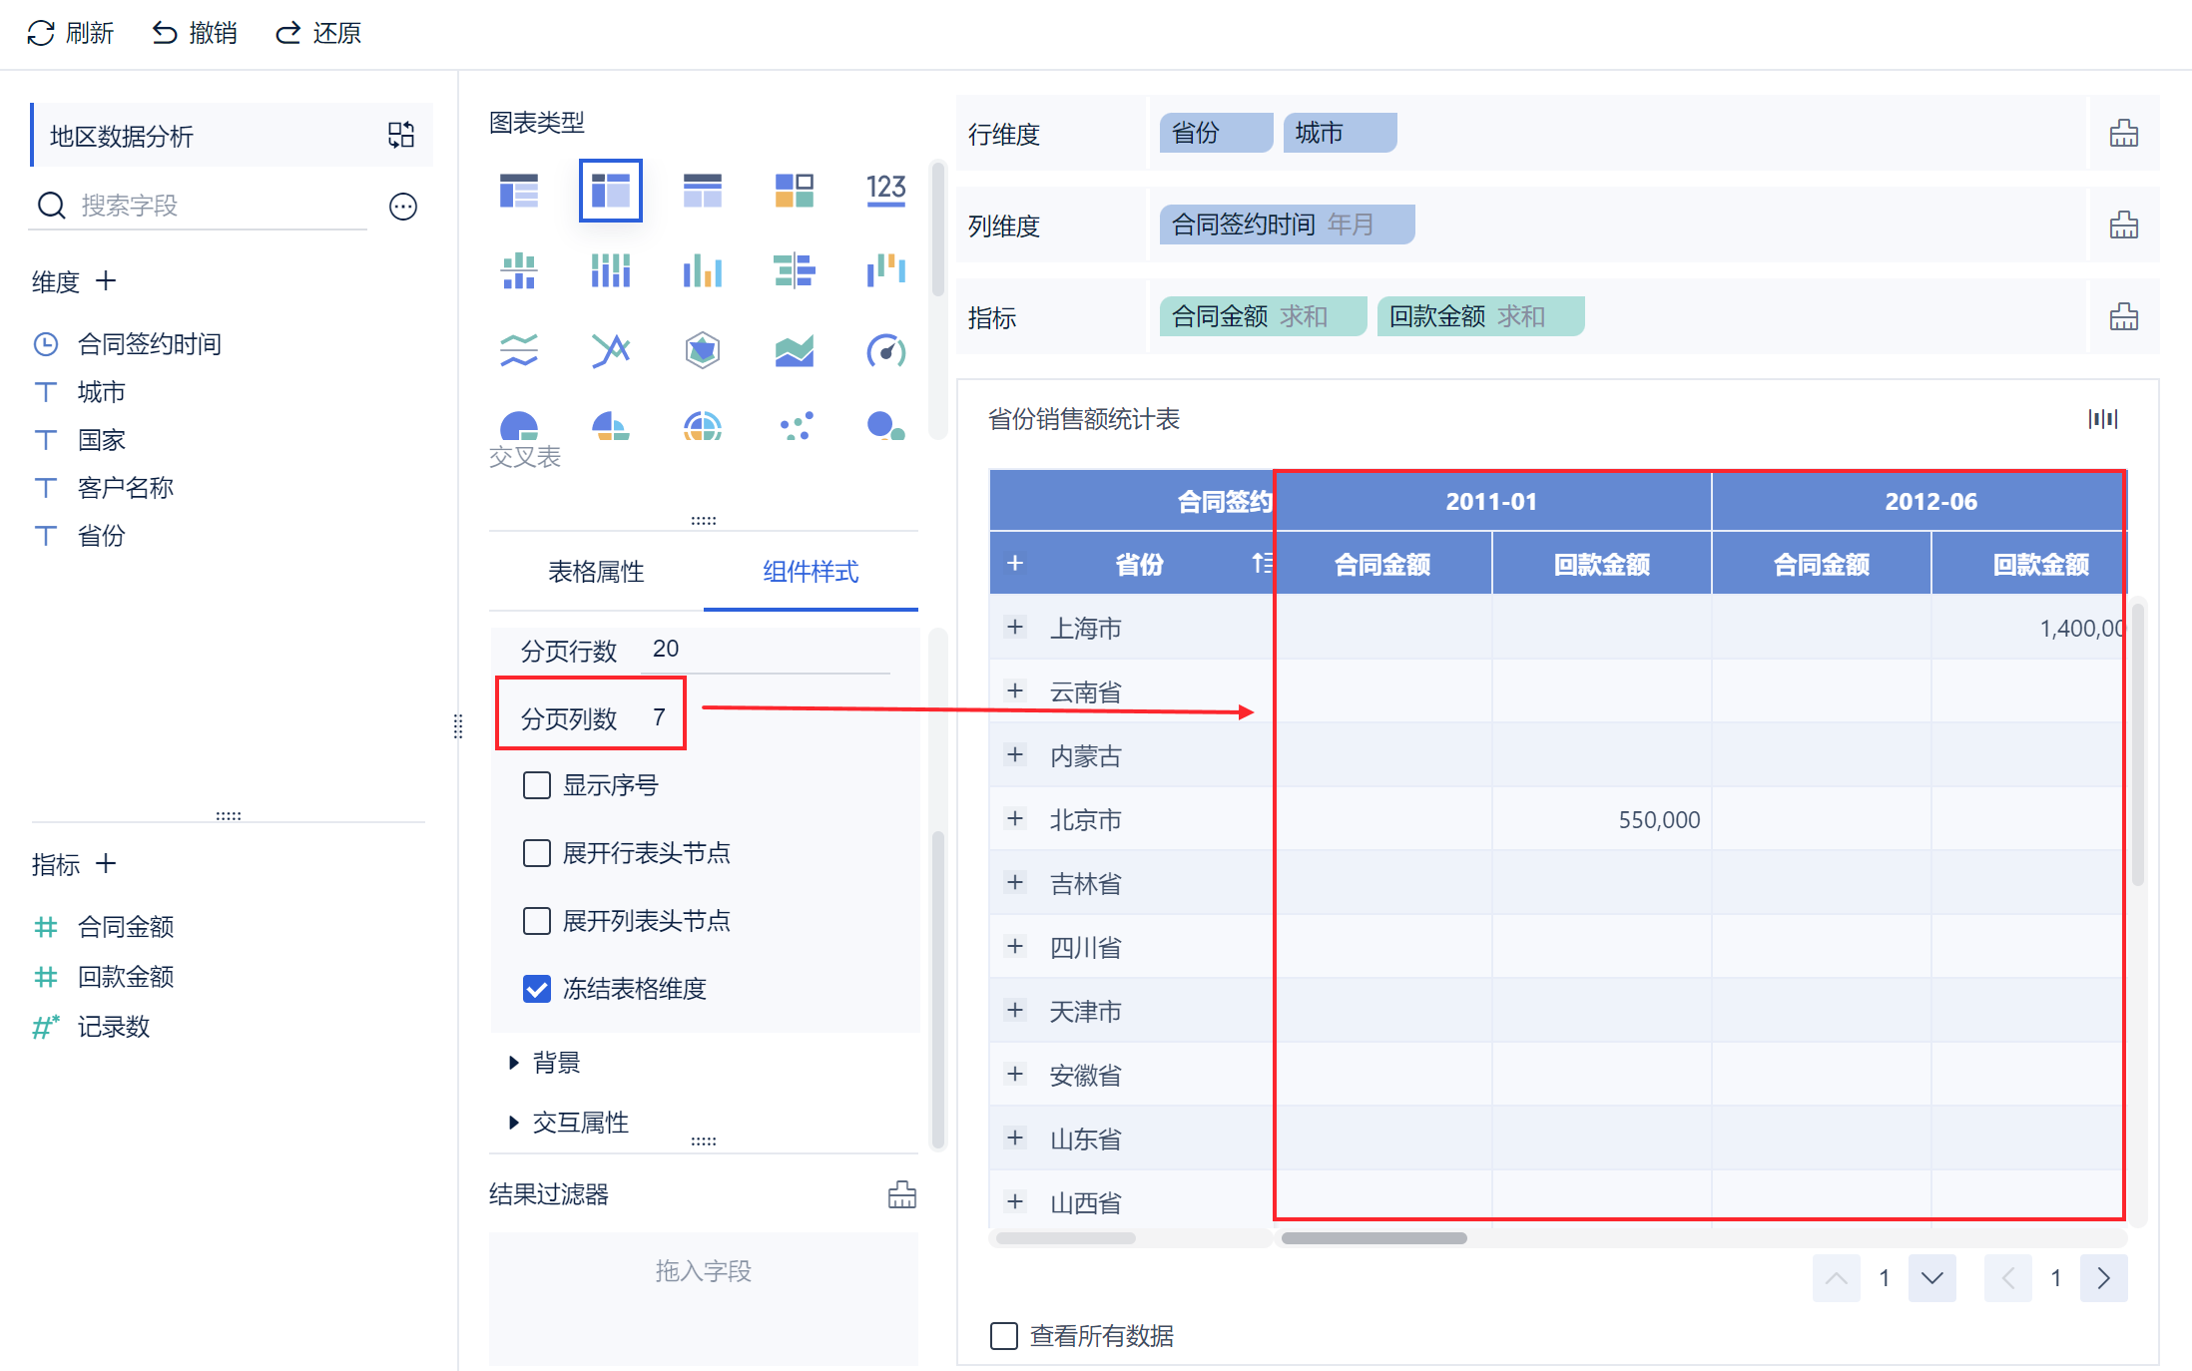The height and width of the screenshot is (1371, 2192).
Task: Choose the stacked column chart icon
Action: pos(519,270)
